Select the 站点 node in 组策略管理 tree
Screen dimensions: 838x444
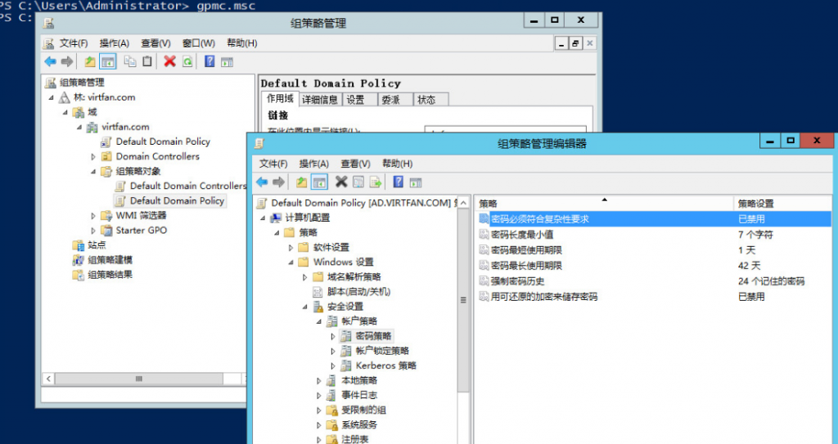coord(97,244)
